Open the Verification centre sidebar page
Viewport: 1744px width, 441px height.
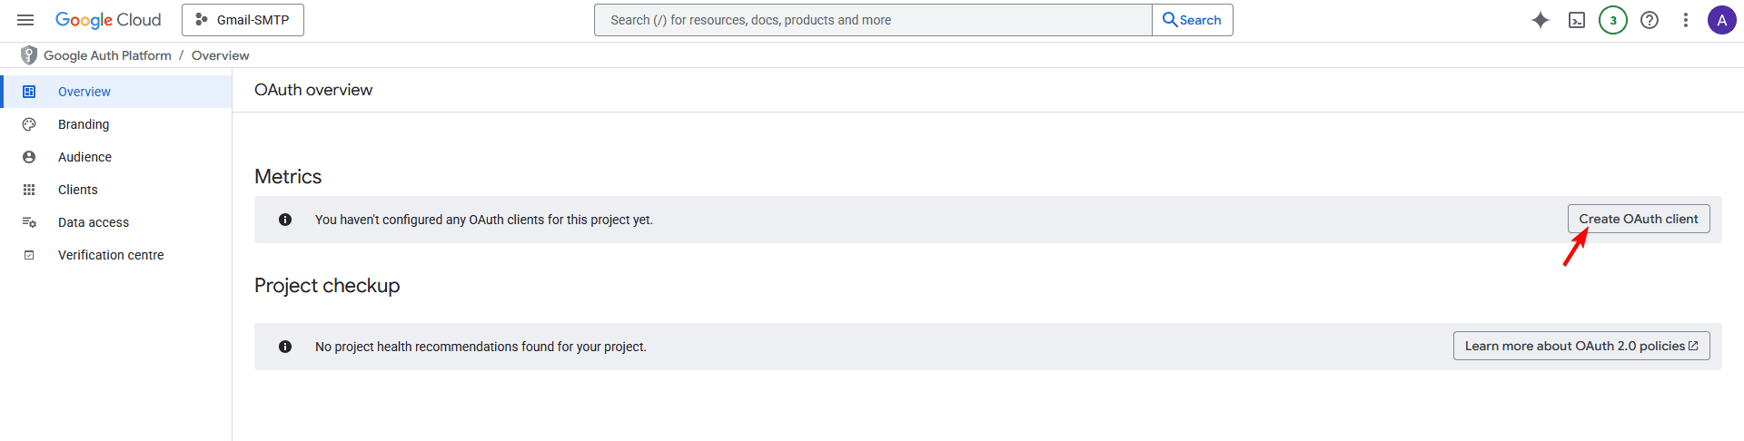(x=116, y=255)
